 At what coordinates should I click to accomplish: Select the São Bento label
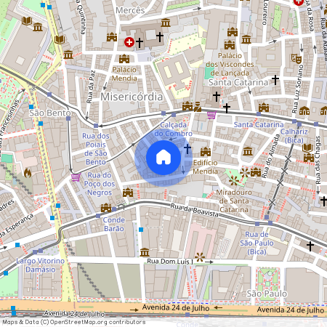pos(50,113)
